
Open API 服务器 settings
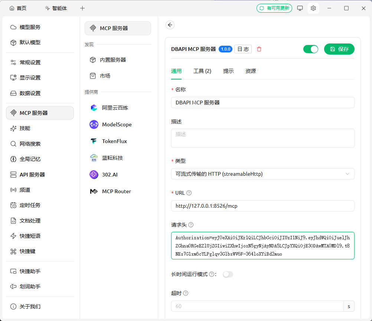[40, 175]
